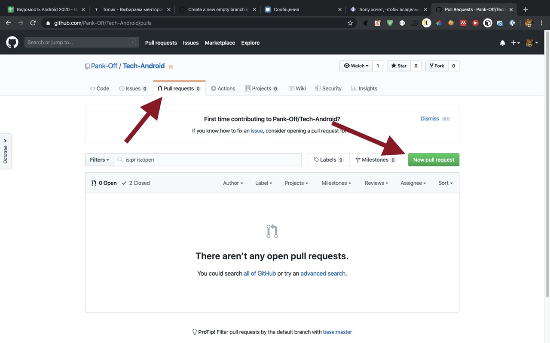Open the Projects repository tab
Image resolution: width=550 pixels, height=343 pixels.
(262, 88)
